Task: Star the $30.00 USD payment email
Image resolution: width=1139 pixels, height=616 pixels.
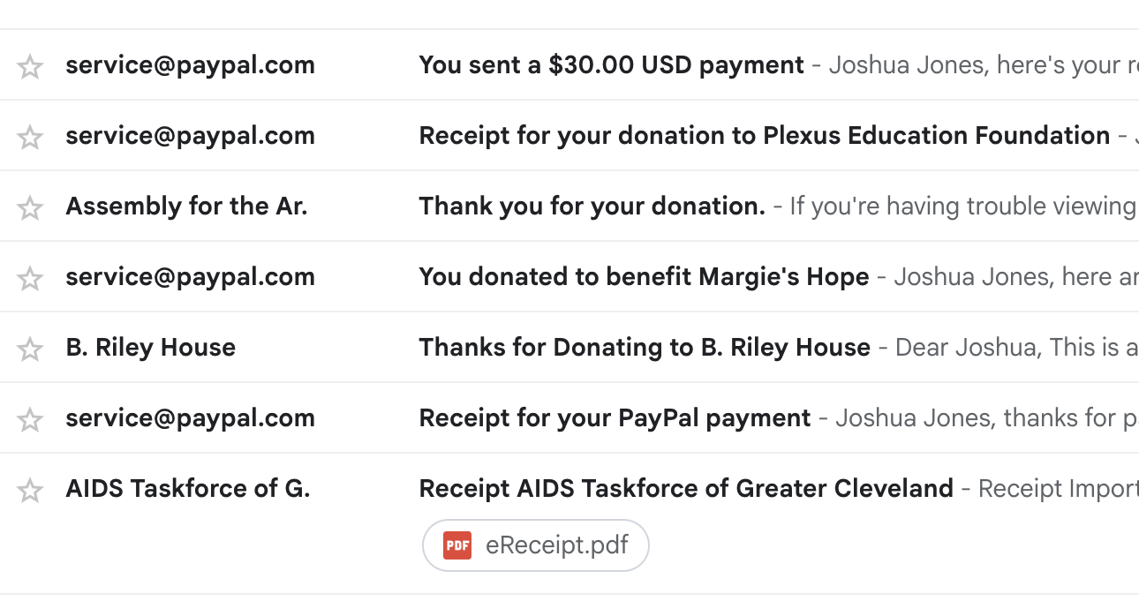Action: pos(30,66)
